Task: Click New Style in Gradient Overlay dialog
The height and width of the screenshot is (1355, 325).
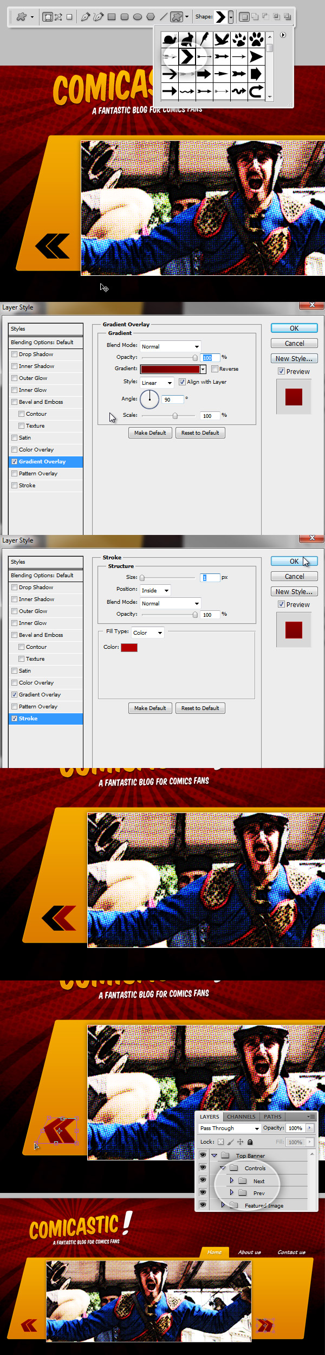Action: point(294,358)
